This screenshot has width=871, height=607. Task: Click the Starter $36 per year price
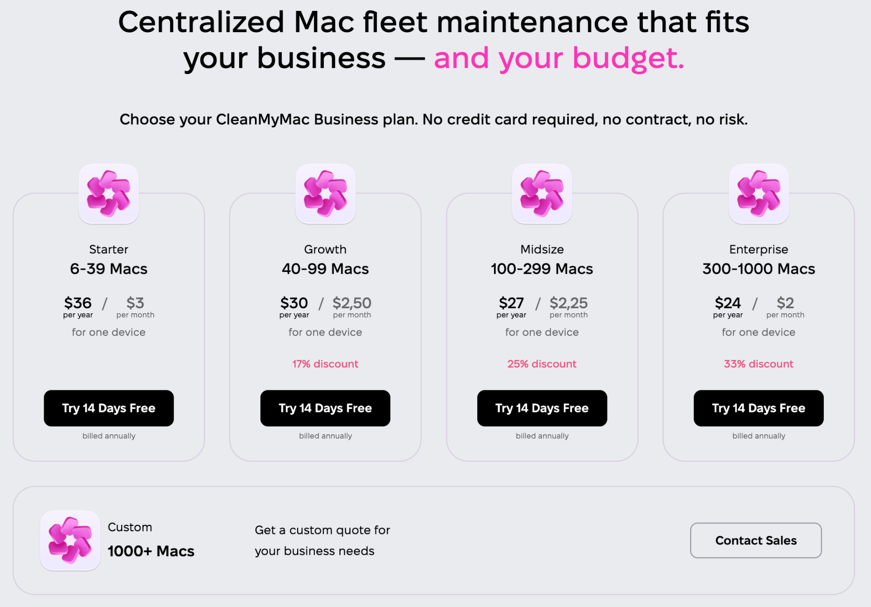(78, 303)
